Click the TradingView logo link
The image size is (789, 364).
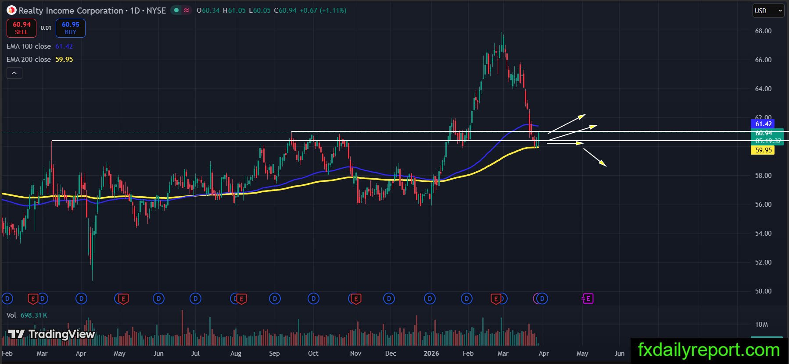click(51, 335)
